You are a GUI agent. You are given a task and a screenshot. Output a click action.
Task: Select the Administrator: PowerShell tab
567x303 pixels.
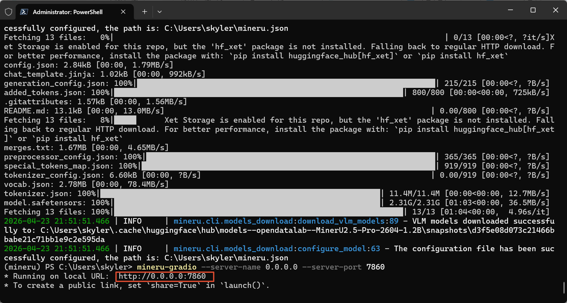pyautogui.click(x=68, y=12)
